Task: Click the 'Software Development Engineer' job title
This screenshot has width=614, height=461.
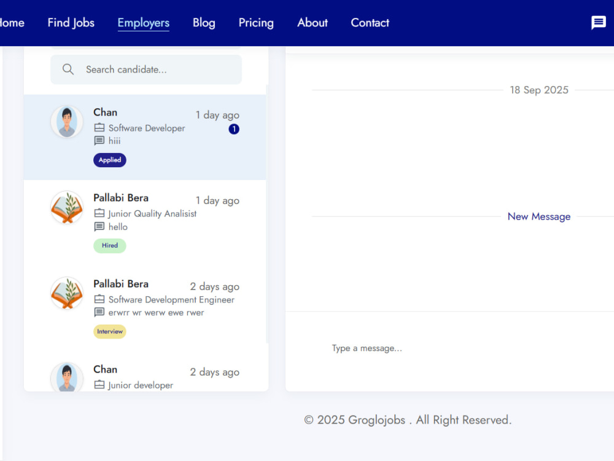Action: point(171,300)
